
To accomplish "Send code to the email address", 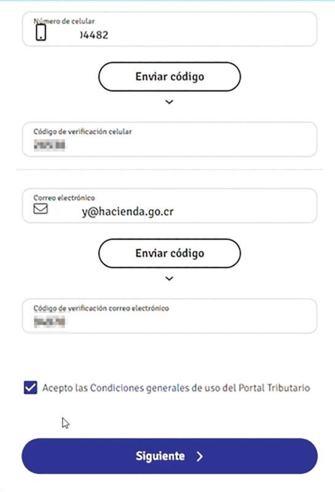I will tap(170, 253).
